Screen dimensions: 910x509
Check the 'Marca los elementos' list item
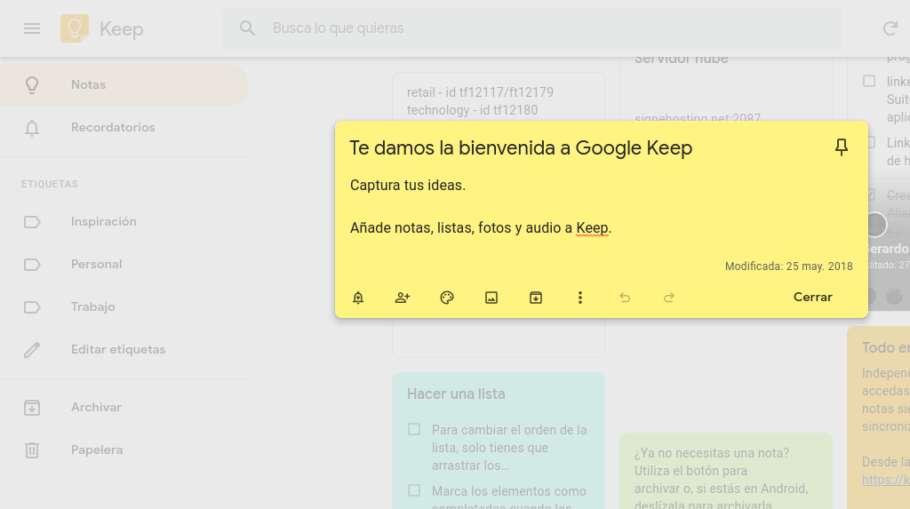pos(414,490)
